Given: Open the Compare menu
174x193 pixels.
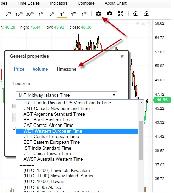Looking at the screenshot, I should [x=86, y=3].
